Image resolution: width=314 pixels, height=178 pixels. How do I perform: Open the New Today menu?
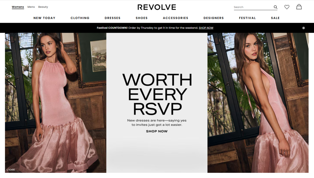pyautogui.click(x=44, y=18)
